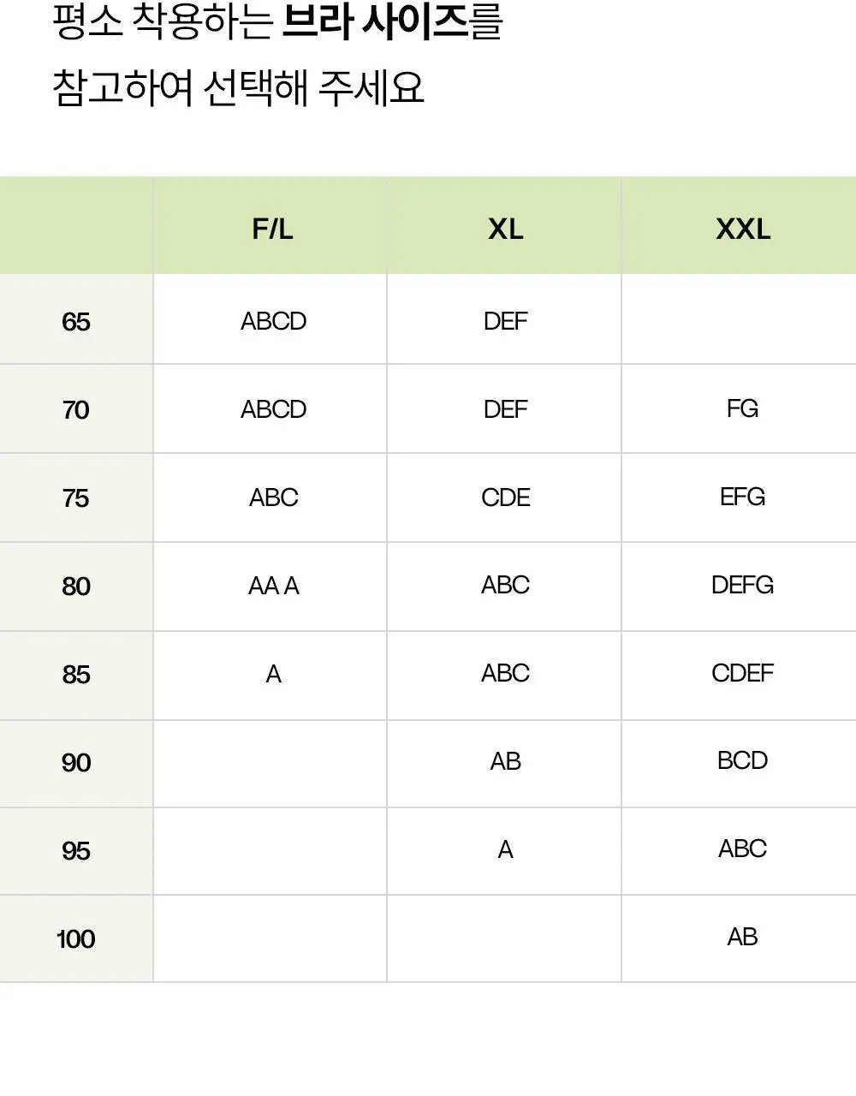
Task: Click the FG cell in row 70
Action: 742,408
